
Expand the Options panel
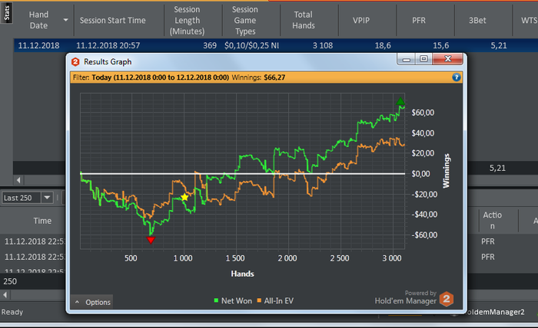[92, 302]
